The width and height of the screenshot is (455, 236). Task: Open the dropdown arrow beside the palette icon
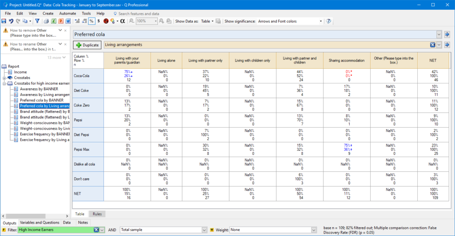pyautogui.click(x=117, y=21)
